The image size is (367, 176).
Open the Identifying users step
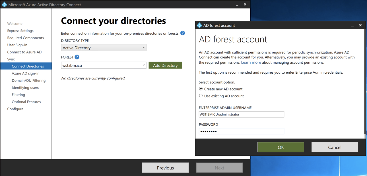25,88
